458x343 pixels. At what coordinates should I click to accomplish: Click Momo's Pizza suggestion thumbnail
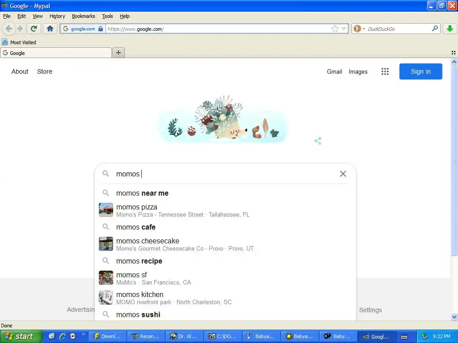pos(106,210)
